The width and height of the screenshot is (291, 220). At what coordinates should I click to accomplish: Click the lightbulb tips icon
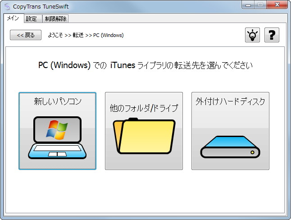[252, 35]
